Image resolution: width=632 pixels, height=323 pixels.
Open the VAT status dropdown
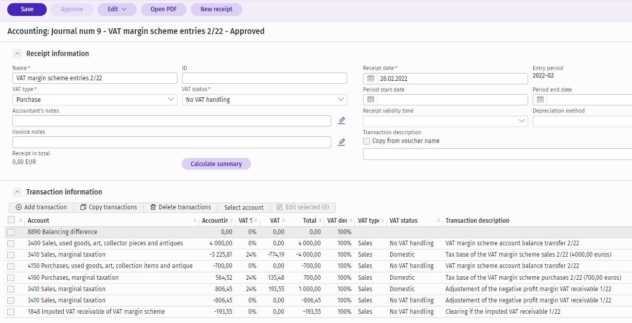[264, 100]
